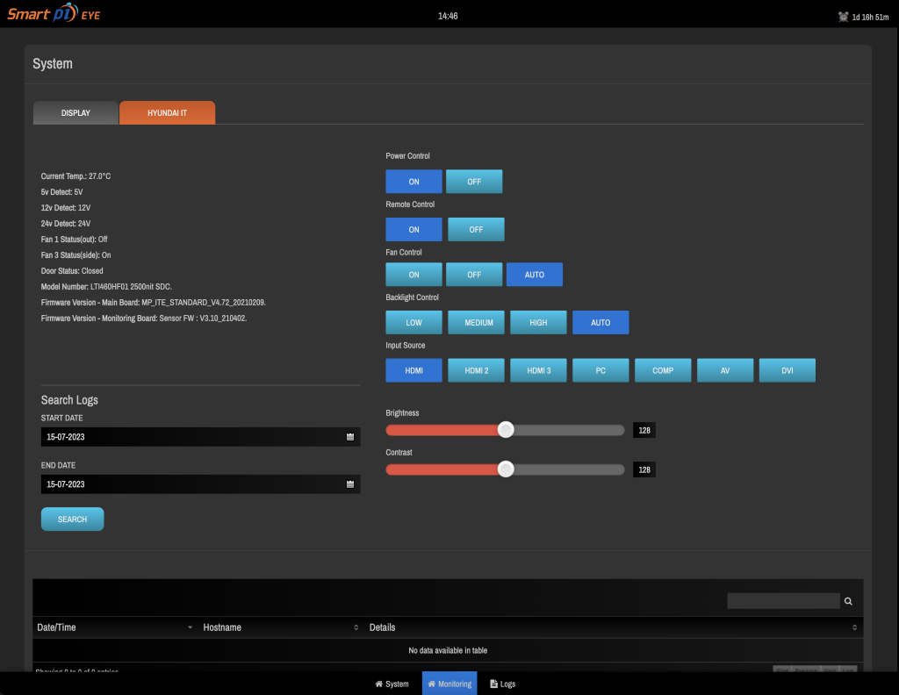The width and height of the screenshot is (899, 695).
Task: Select Monitoring in the bottom navigation
Action: point(449,684)
